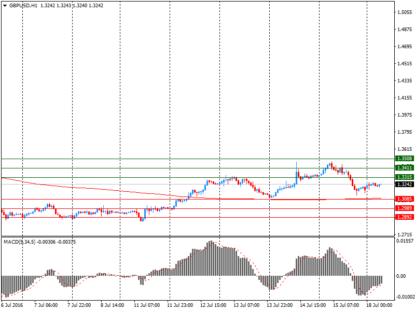Select the MACD(9,34,5) indicator label
The width and height of the screenshot is (415, 311).
19,242
